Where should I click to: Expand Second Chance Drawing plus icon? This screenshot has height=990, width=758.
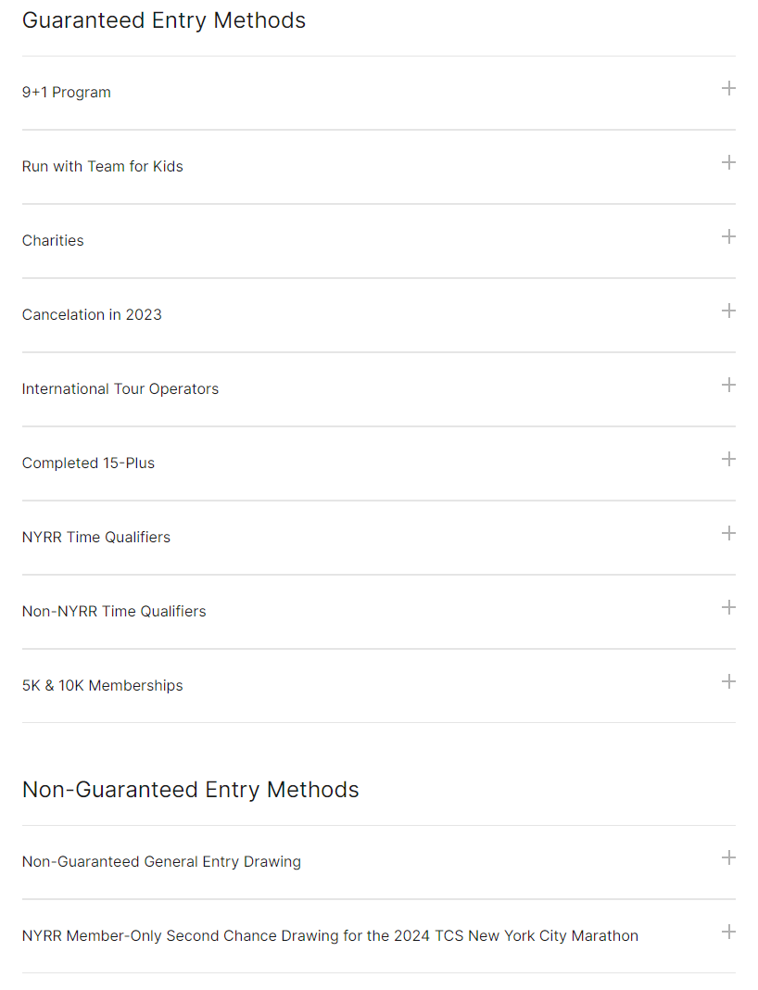pos(728,932)
